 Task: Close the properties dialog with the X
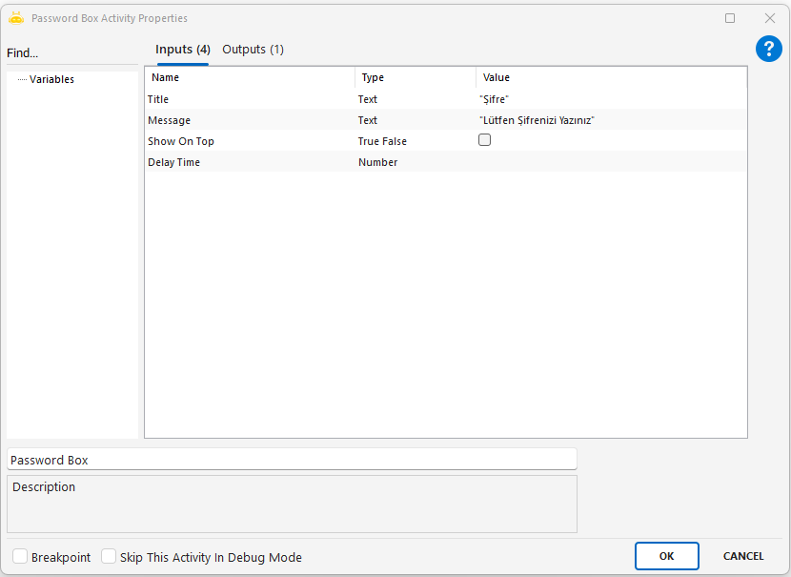769,18
